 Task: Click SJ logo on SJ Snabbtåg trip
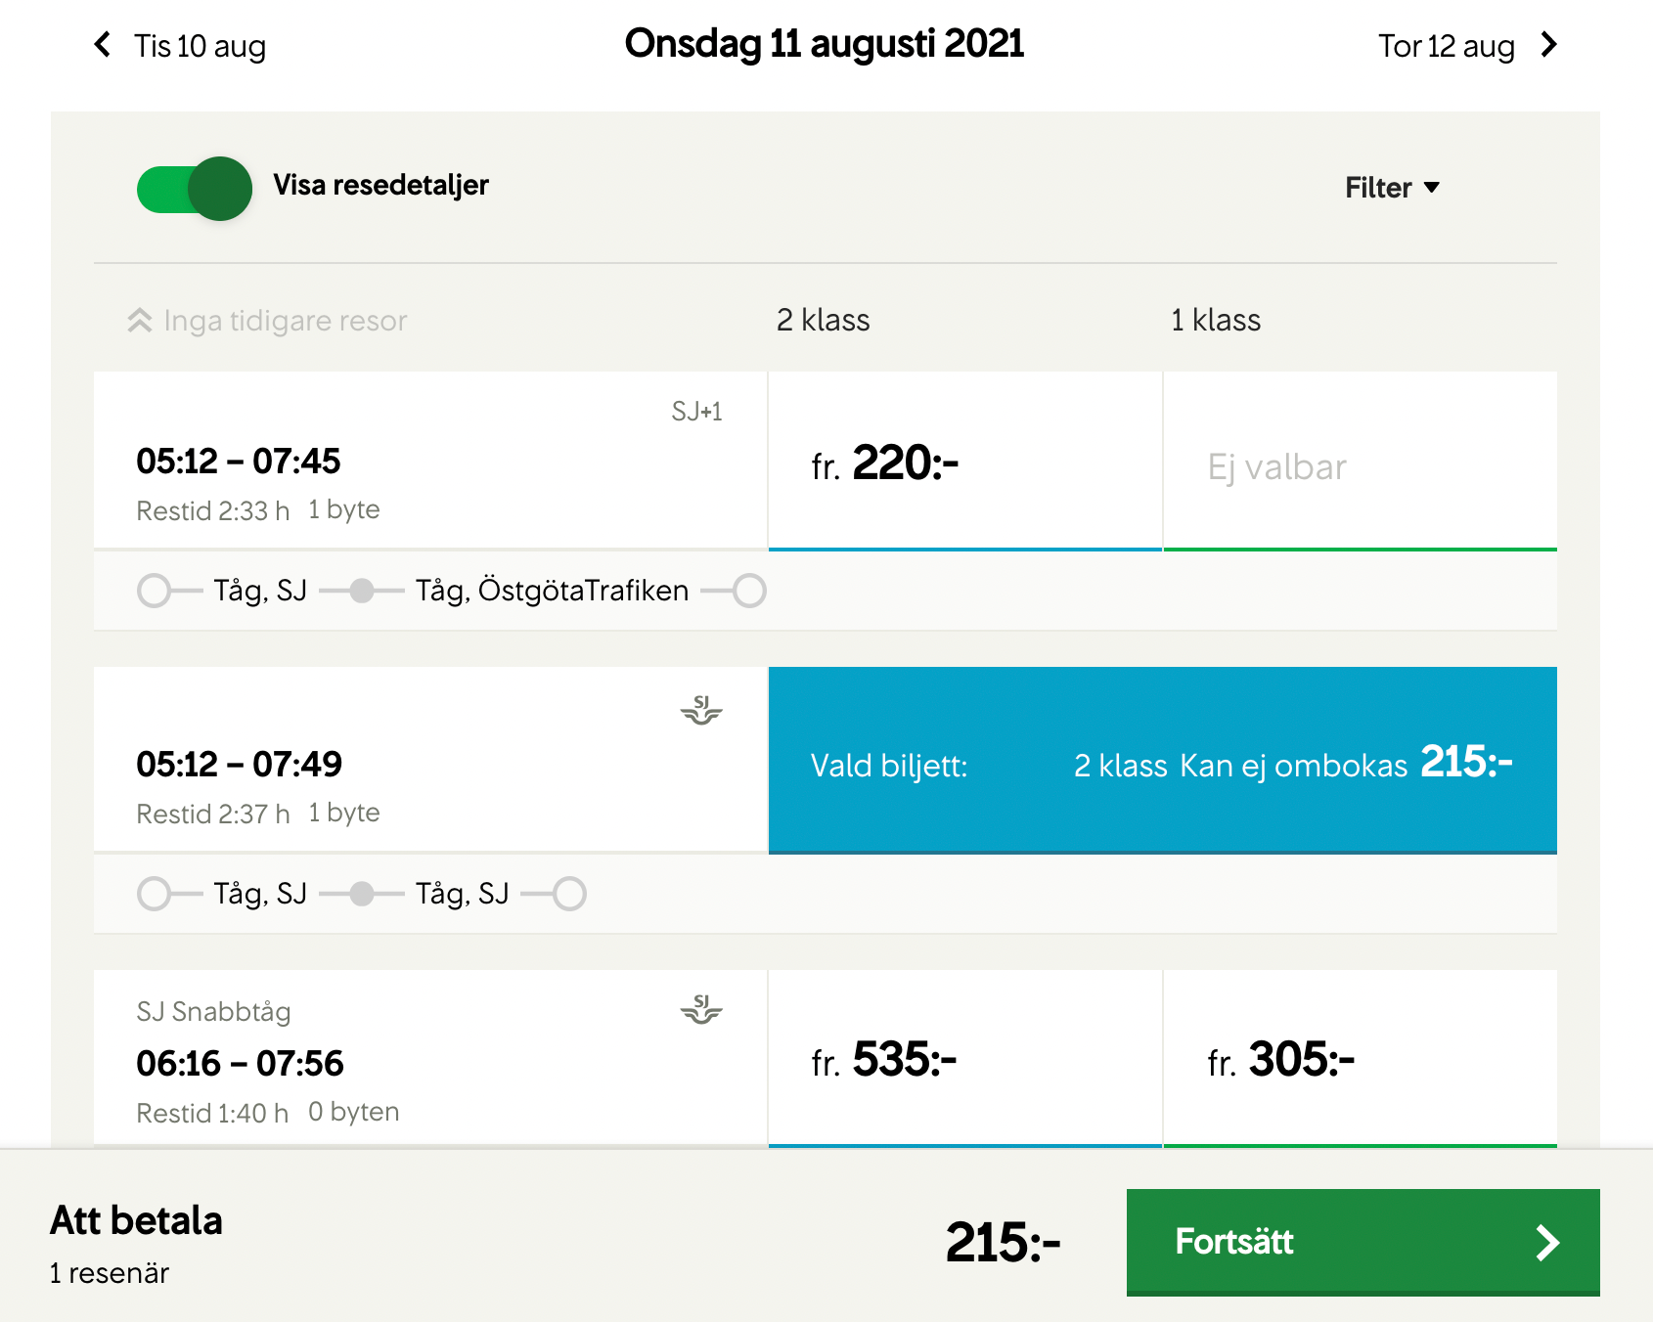pos(700,1009)
